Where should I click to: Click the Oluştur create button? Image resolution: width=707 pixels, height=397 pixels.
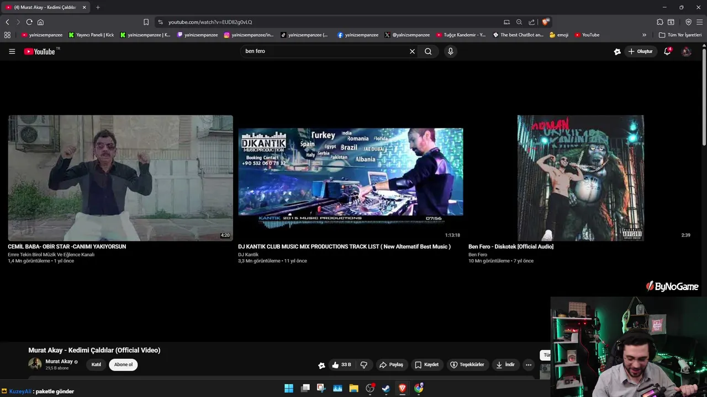641,51
